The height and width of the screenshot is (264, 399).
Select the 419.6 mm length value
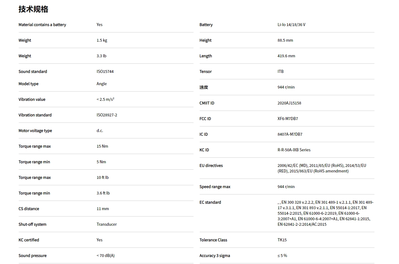286,56
